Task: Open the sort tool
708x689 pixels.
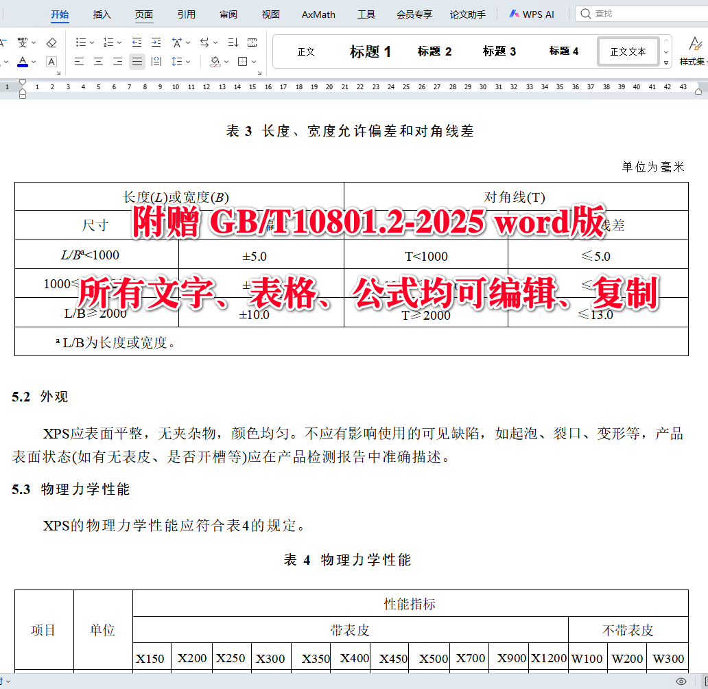Action: [x=233, y=43]
